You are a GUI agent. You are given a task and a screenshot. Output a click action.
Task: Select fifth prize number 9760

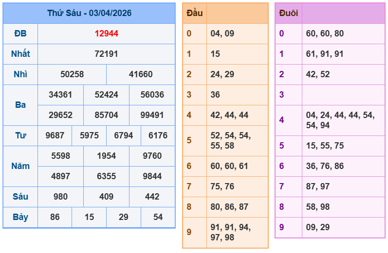(x=152, y=156)
